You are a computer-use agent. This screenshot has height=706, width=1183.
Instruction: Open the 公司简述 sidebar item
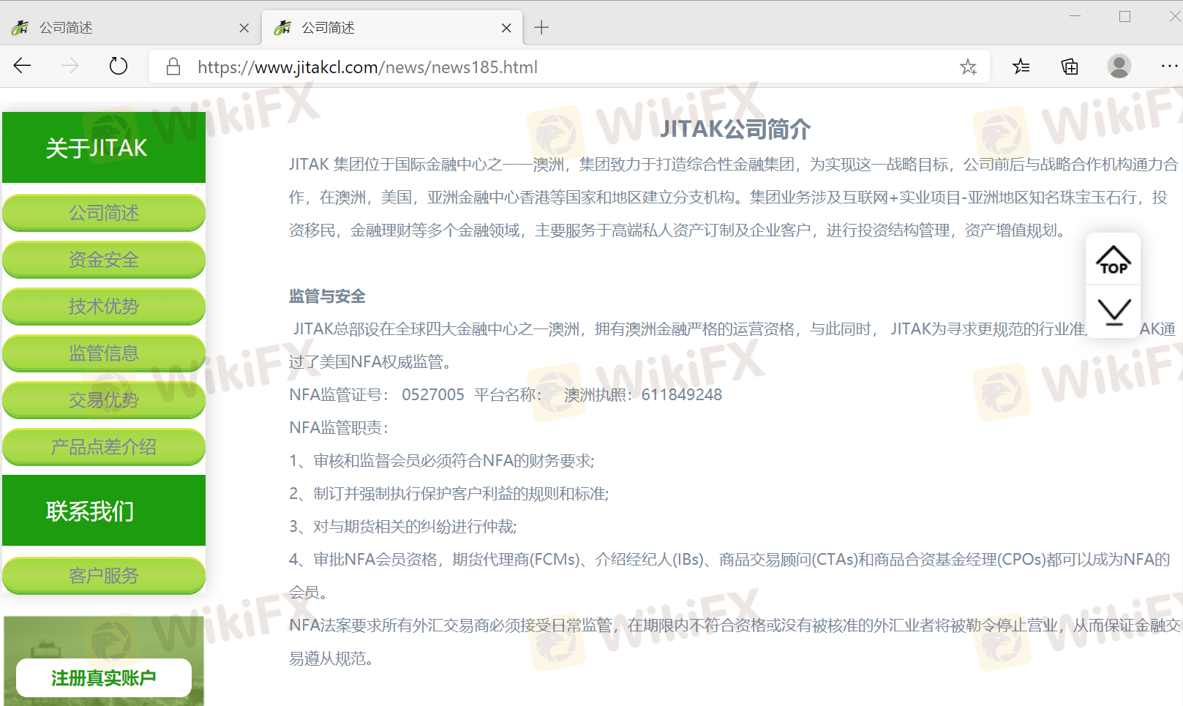click(x=104, y=213)
